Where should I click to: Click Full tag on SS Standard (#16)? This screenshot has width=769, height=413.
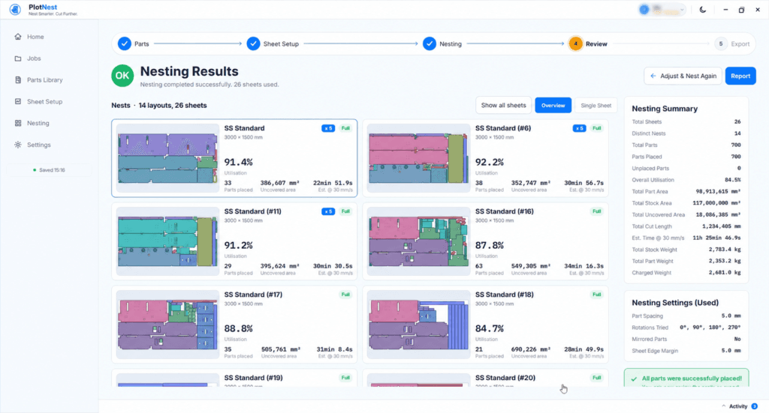tap(596, 211)
